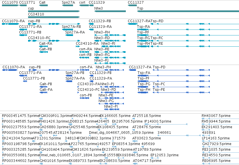Select the Tsp-RE transcript label

point(157,44)
